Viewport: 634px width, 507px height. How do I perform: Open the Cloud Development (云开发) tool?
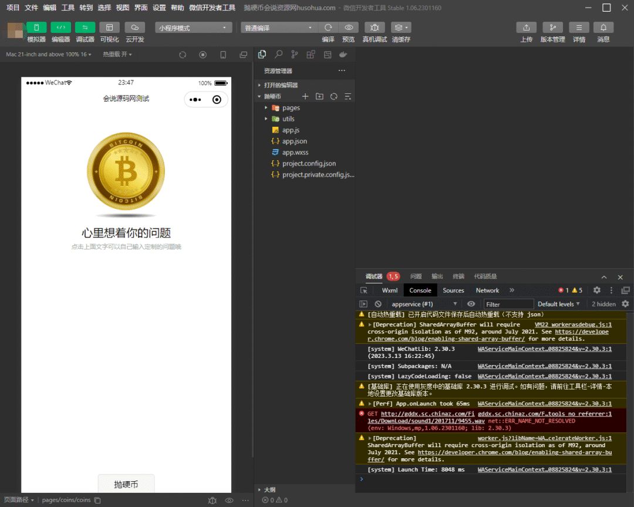[134, 28]
